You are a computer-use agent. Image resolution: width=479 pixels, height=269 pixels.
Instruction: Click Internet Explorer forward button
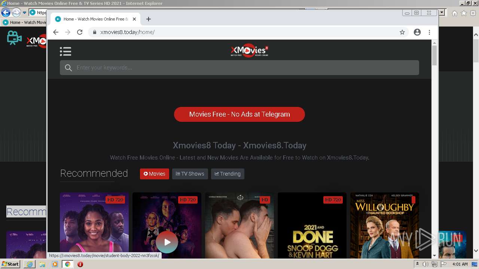pyautogui.click(x=16, y=13)
